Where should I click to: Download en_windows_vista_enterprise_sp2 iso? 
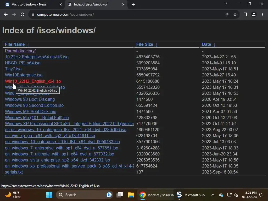(57, 160)
